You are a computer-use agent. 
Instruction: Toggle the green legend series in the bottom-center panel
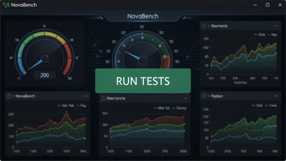tap(179, 108)
